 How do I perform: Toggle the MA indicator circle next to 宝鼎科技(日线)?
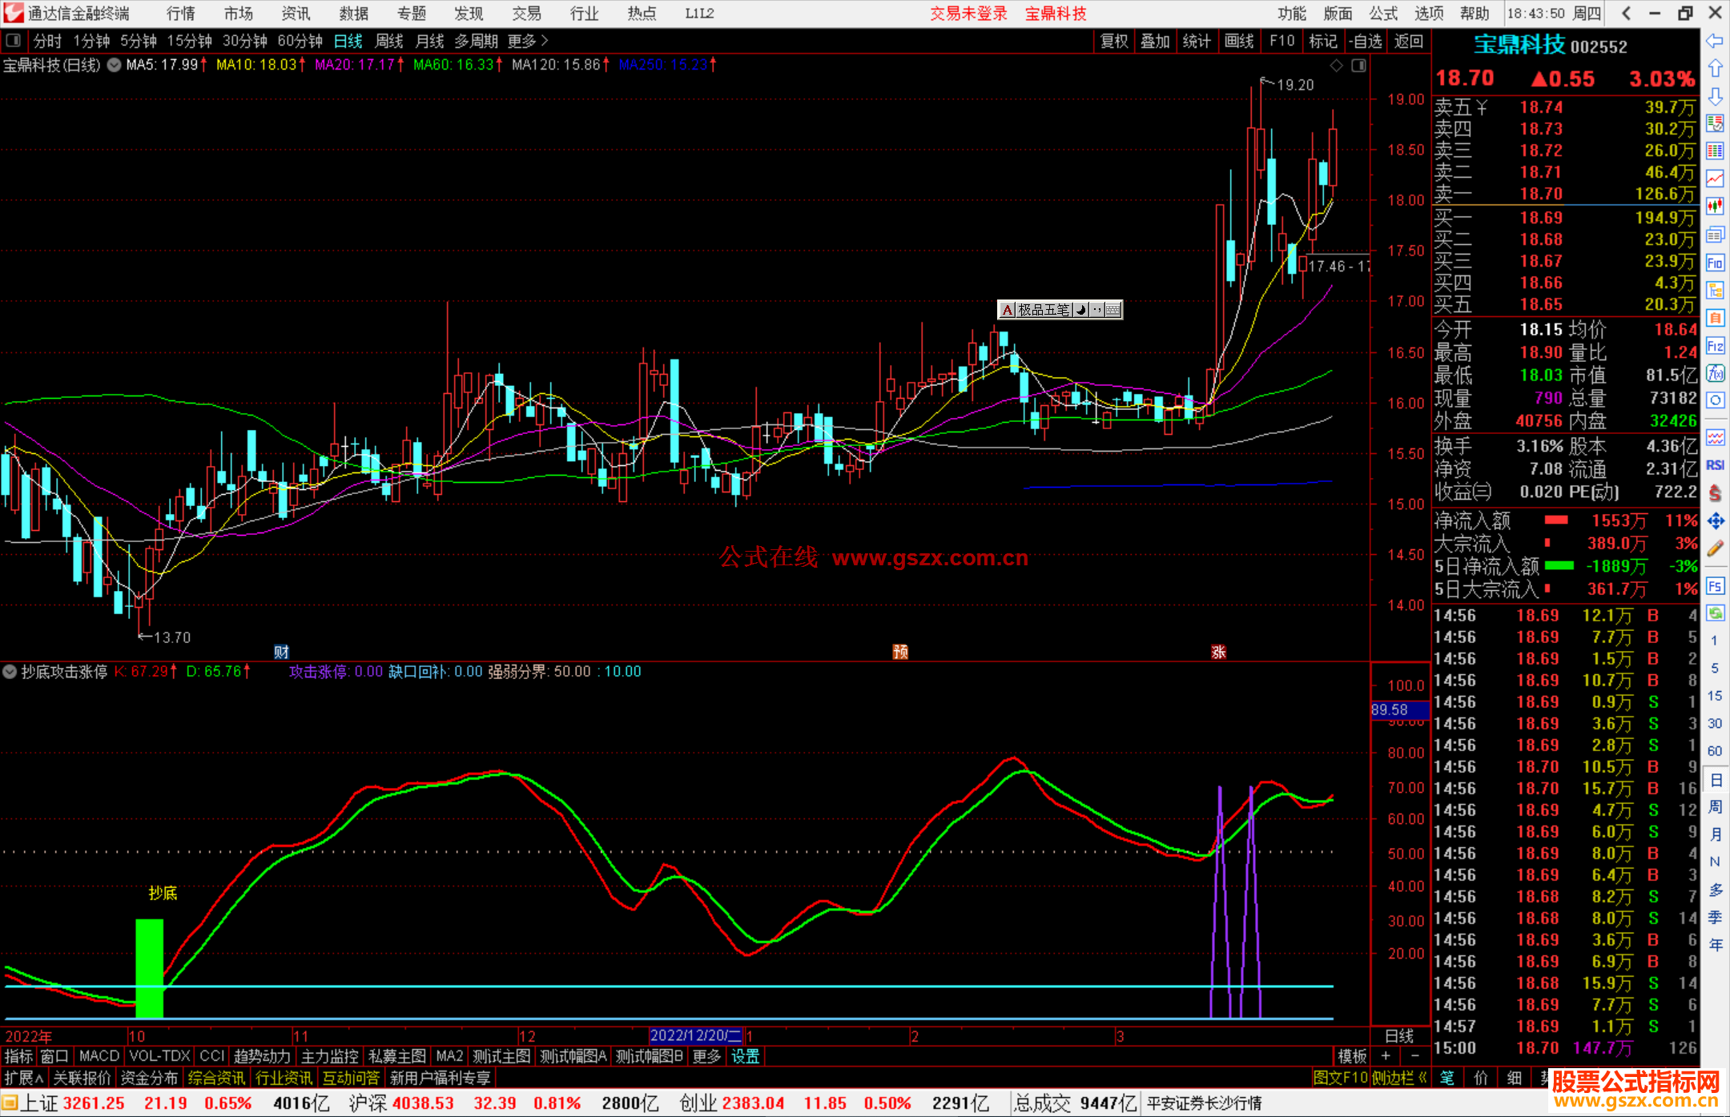(115, 65)
